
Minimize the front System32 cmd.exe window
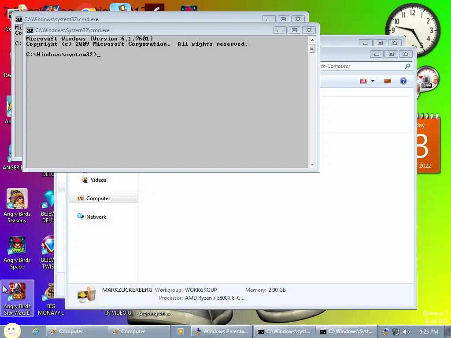280,30
